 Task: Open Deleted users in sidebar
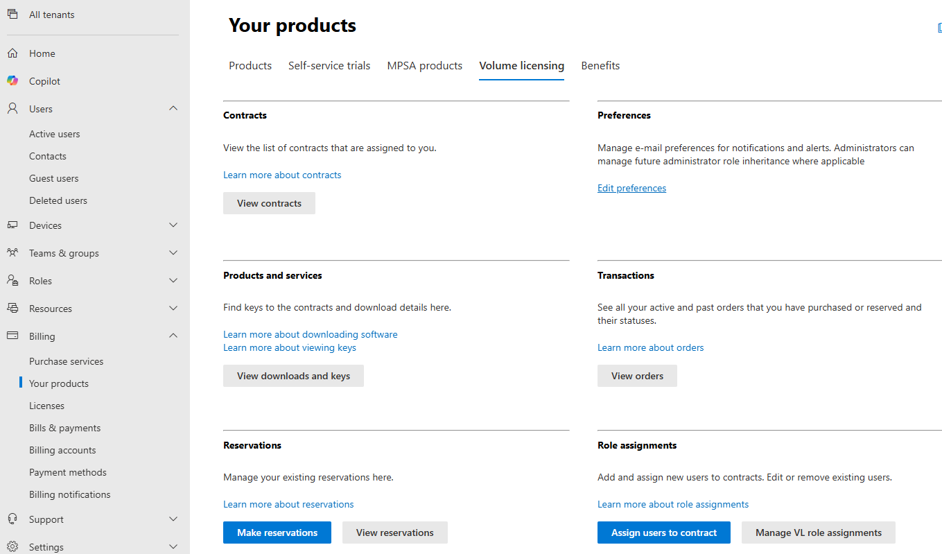[x=58, y=200]
